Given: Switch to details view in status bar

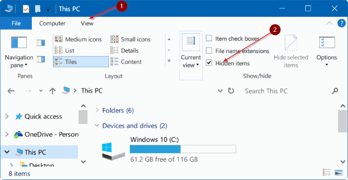Looking at the screenshot, I should [x=327, y=172].
